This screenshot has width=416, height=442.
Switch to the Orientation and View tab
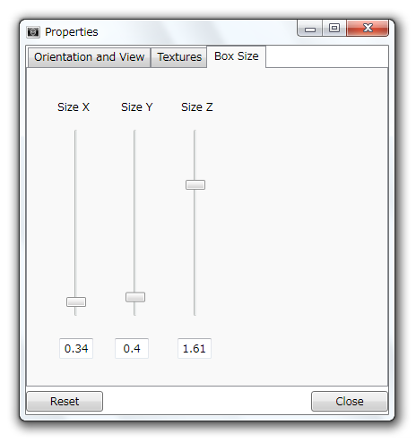pyautogui.click(x=89, y=57)
